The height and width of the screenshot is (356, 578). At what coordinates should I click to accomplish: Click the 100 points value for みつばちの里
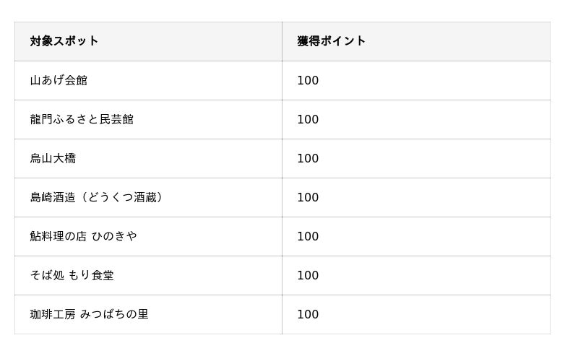coord(308,315)
